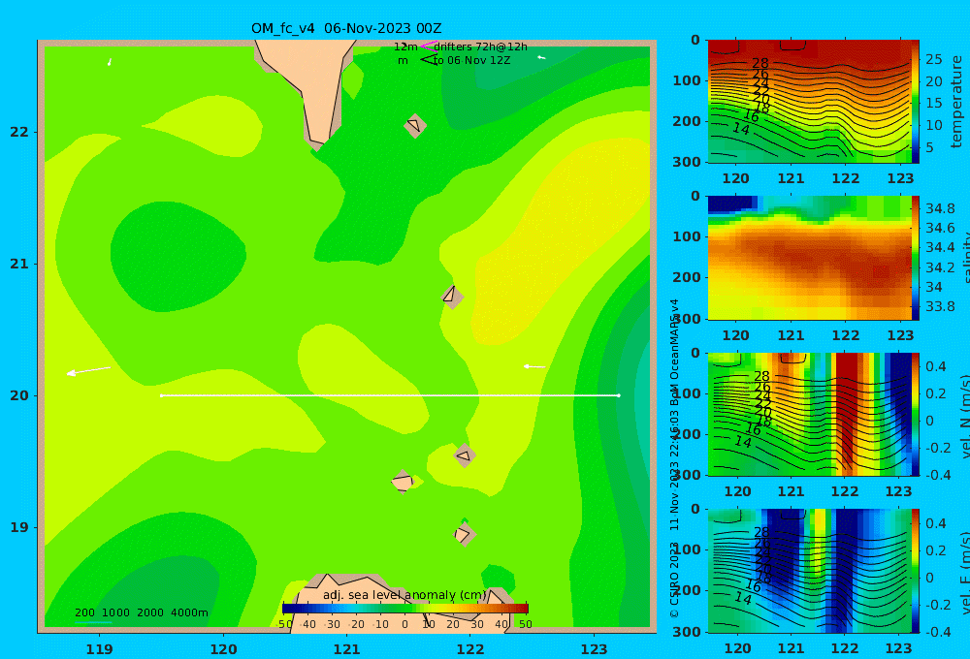Click the map title 'OM_fc_v4 06-Nov-2023 00Z'
This screenshot has width=970, height=659.
pos(346,28)
